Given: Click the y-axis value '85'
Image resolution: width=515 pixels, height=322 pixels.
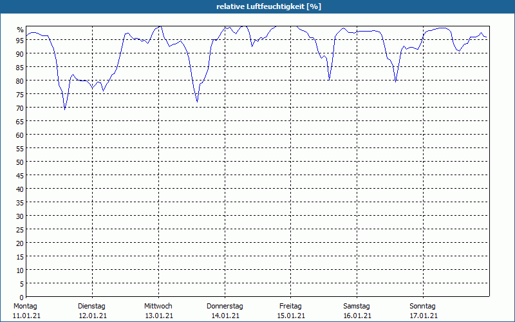Looking at the screenshot, I should (x=20, y=67).
